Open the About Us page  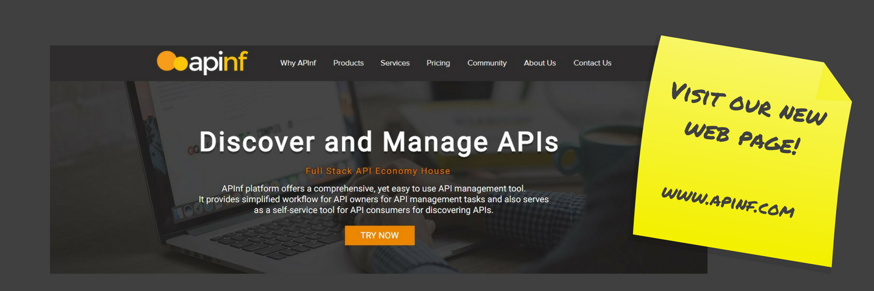tap(540, 63)
